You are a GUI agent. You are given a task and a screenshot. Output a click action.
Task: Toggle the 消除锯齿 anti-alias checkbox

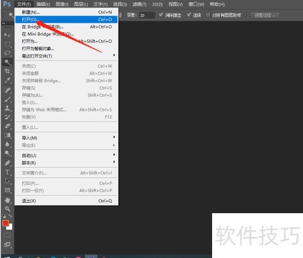(161, 15)
